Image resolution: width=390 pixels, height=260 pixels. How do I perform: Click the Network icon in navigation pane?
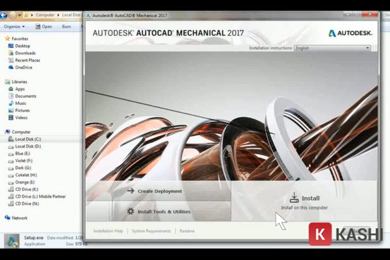8,218
